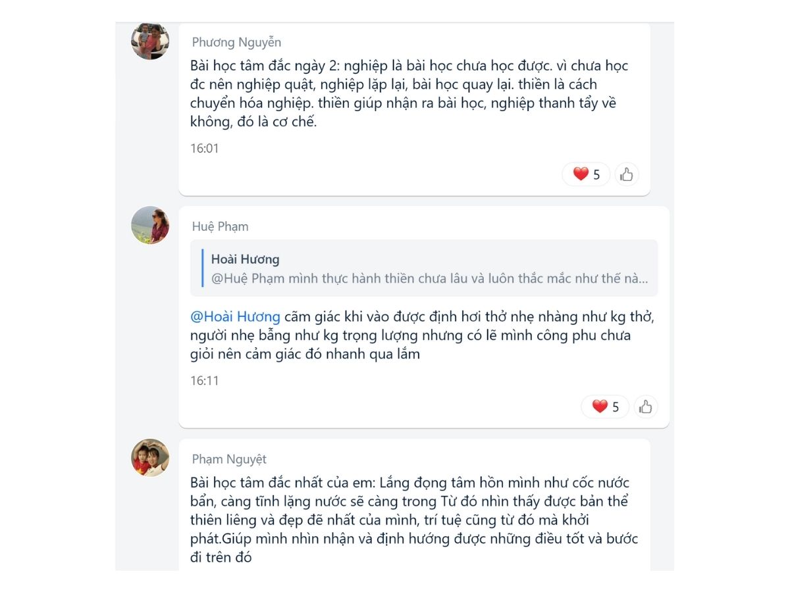790x592 pixels.
Task: Click the sender name Phạm Nguyệt
Action: 229,459
